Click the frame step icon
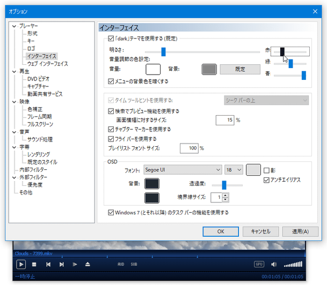Image resolution: width=327 pixels, height=285 pixels. 75,264
